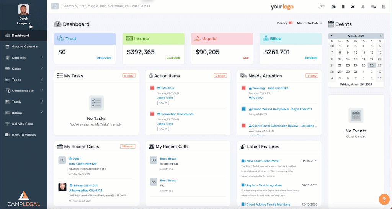Open the notifications bell icon
This screenshot has height=209, width=392.
tap(363, 7)
